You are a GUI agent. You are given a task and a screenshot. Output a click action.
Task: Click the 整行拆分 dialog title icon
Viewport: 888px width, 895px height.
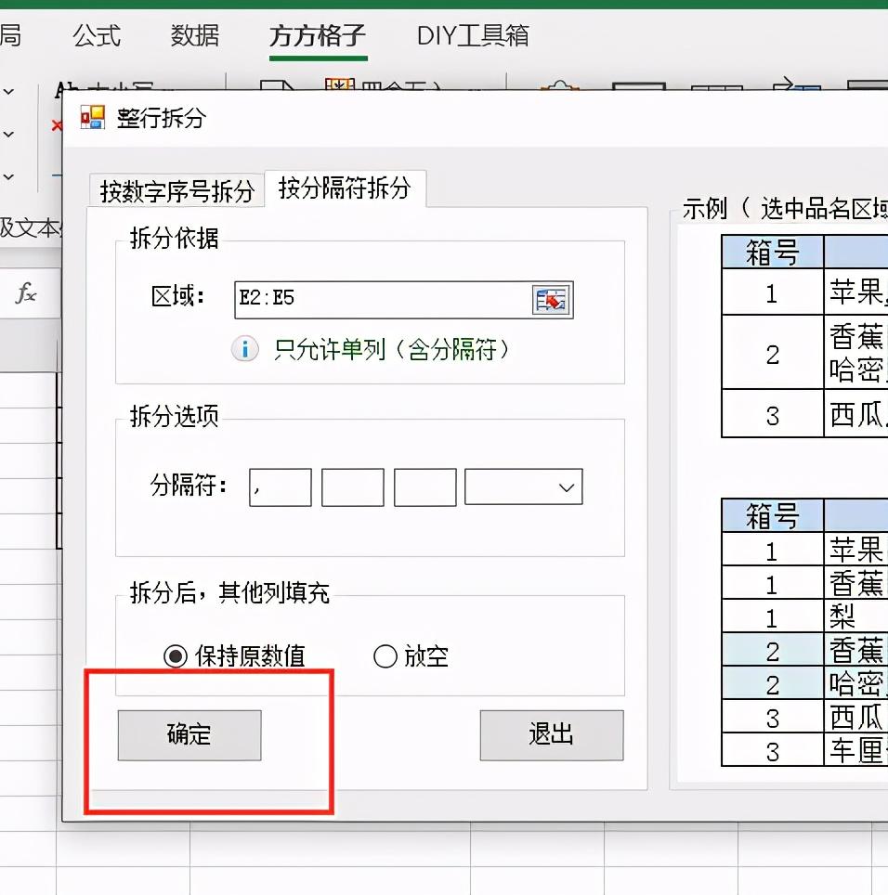point(93,118)
